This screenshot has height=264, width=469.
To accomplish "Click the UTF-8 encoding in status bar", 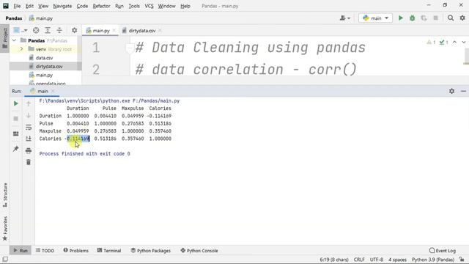I will pos(377,260).
